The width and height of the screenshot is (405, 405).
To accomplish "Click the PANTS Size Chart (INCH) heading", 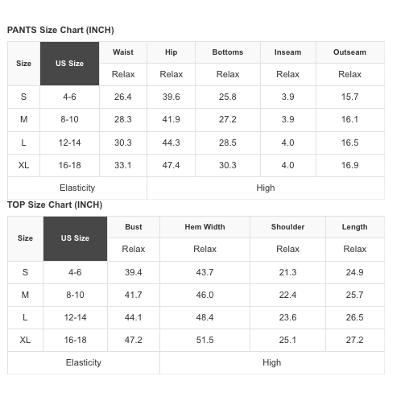I will point(60,30).
